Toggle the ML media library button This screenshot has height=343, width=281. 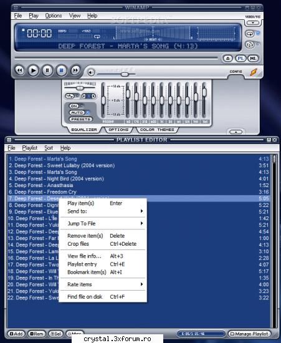click(x=253, y=59)
